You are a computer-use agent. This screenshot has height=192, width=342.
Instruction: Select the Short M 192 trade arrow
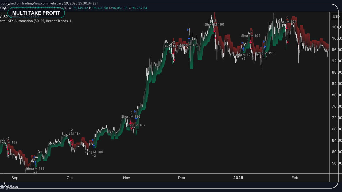[x=251, y=42]
